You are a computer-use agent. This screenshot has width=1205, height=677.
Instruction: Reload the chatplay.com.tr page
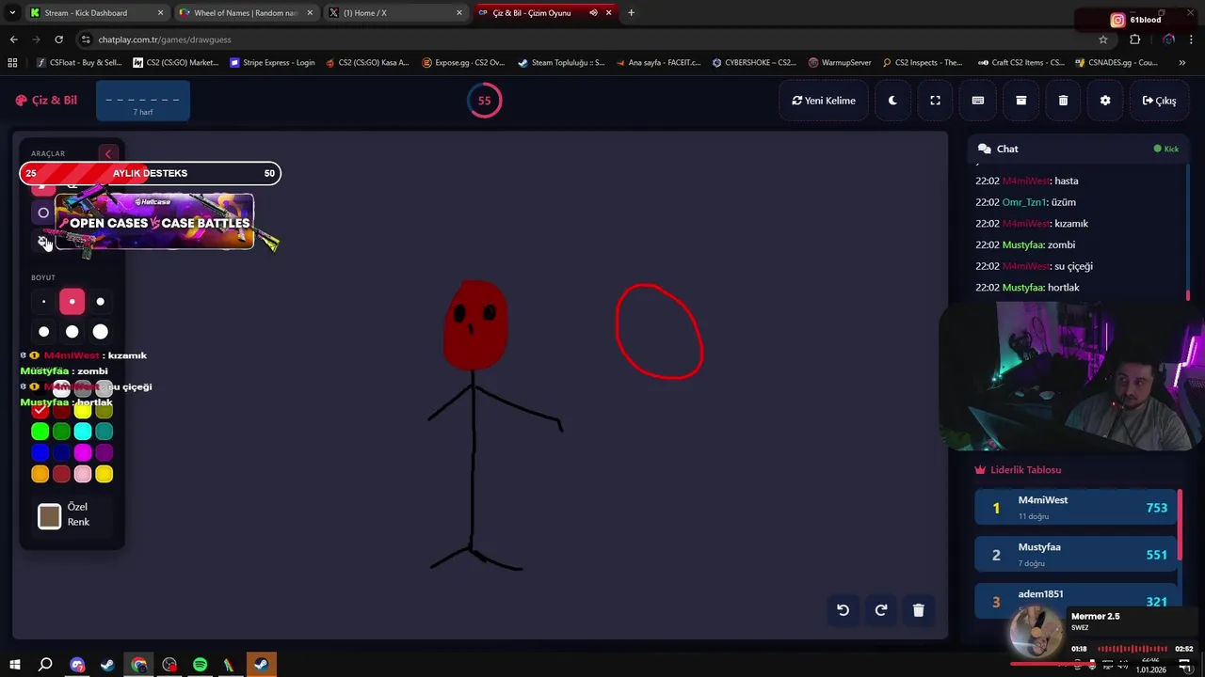pyautogui.click(x=58, y=39)
